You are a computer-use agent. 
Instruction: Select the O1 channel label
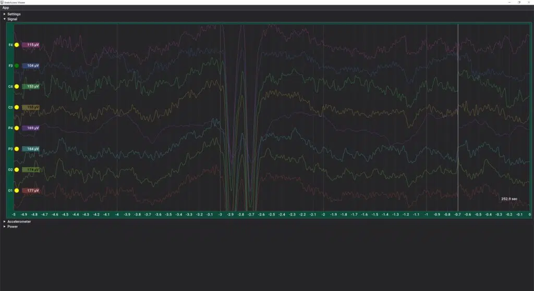tap(10, 191)
